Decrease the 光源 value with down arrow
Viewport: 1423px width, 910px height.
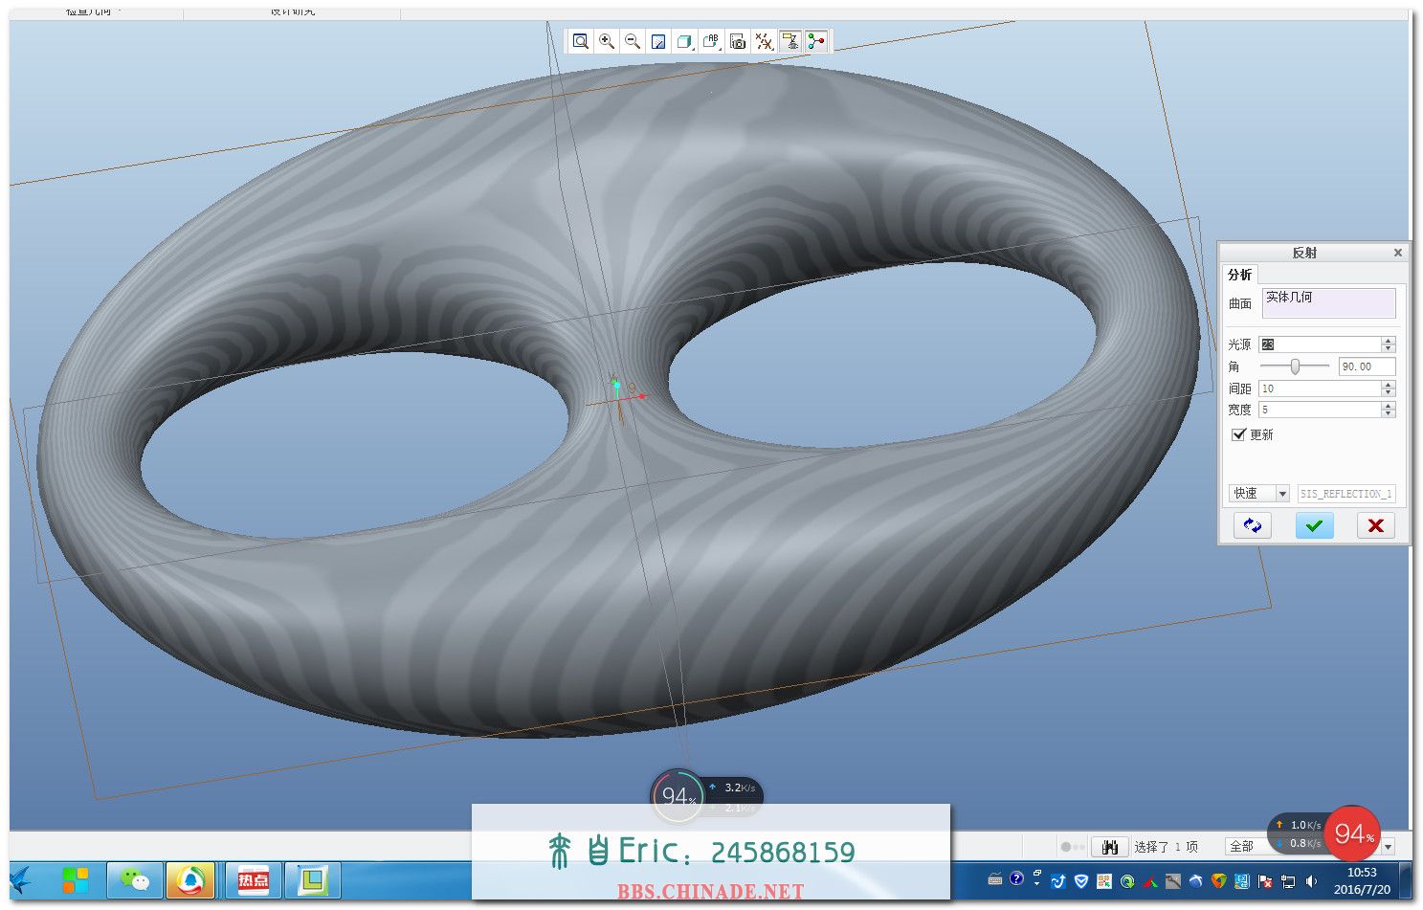click(1389, 348)
